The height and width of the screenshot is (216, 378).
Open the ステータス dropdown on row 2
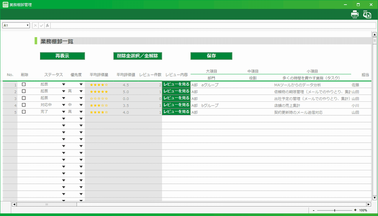point(64,91)
